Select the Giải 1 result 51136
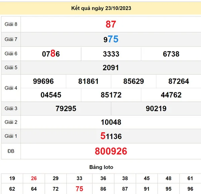 pos(111,136)
